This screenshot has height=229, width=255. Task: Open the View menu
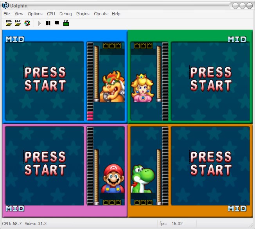pyautogui.click(x=19, y=14)
